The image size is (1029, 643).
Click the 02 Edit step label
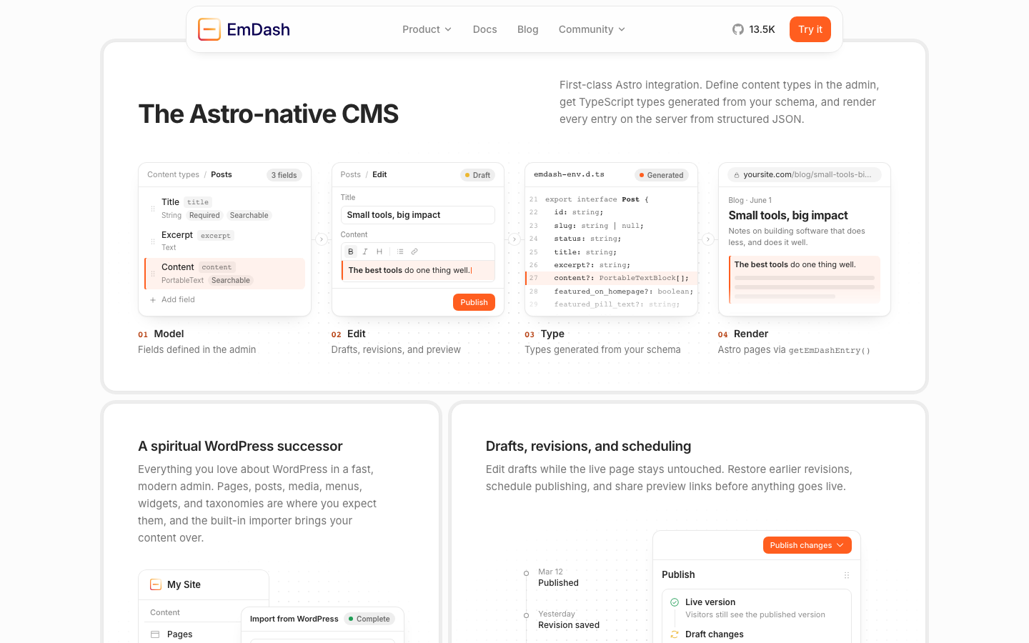tap(349, 334)
